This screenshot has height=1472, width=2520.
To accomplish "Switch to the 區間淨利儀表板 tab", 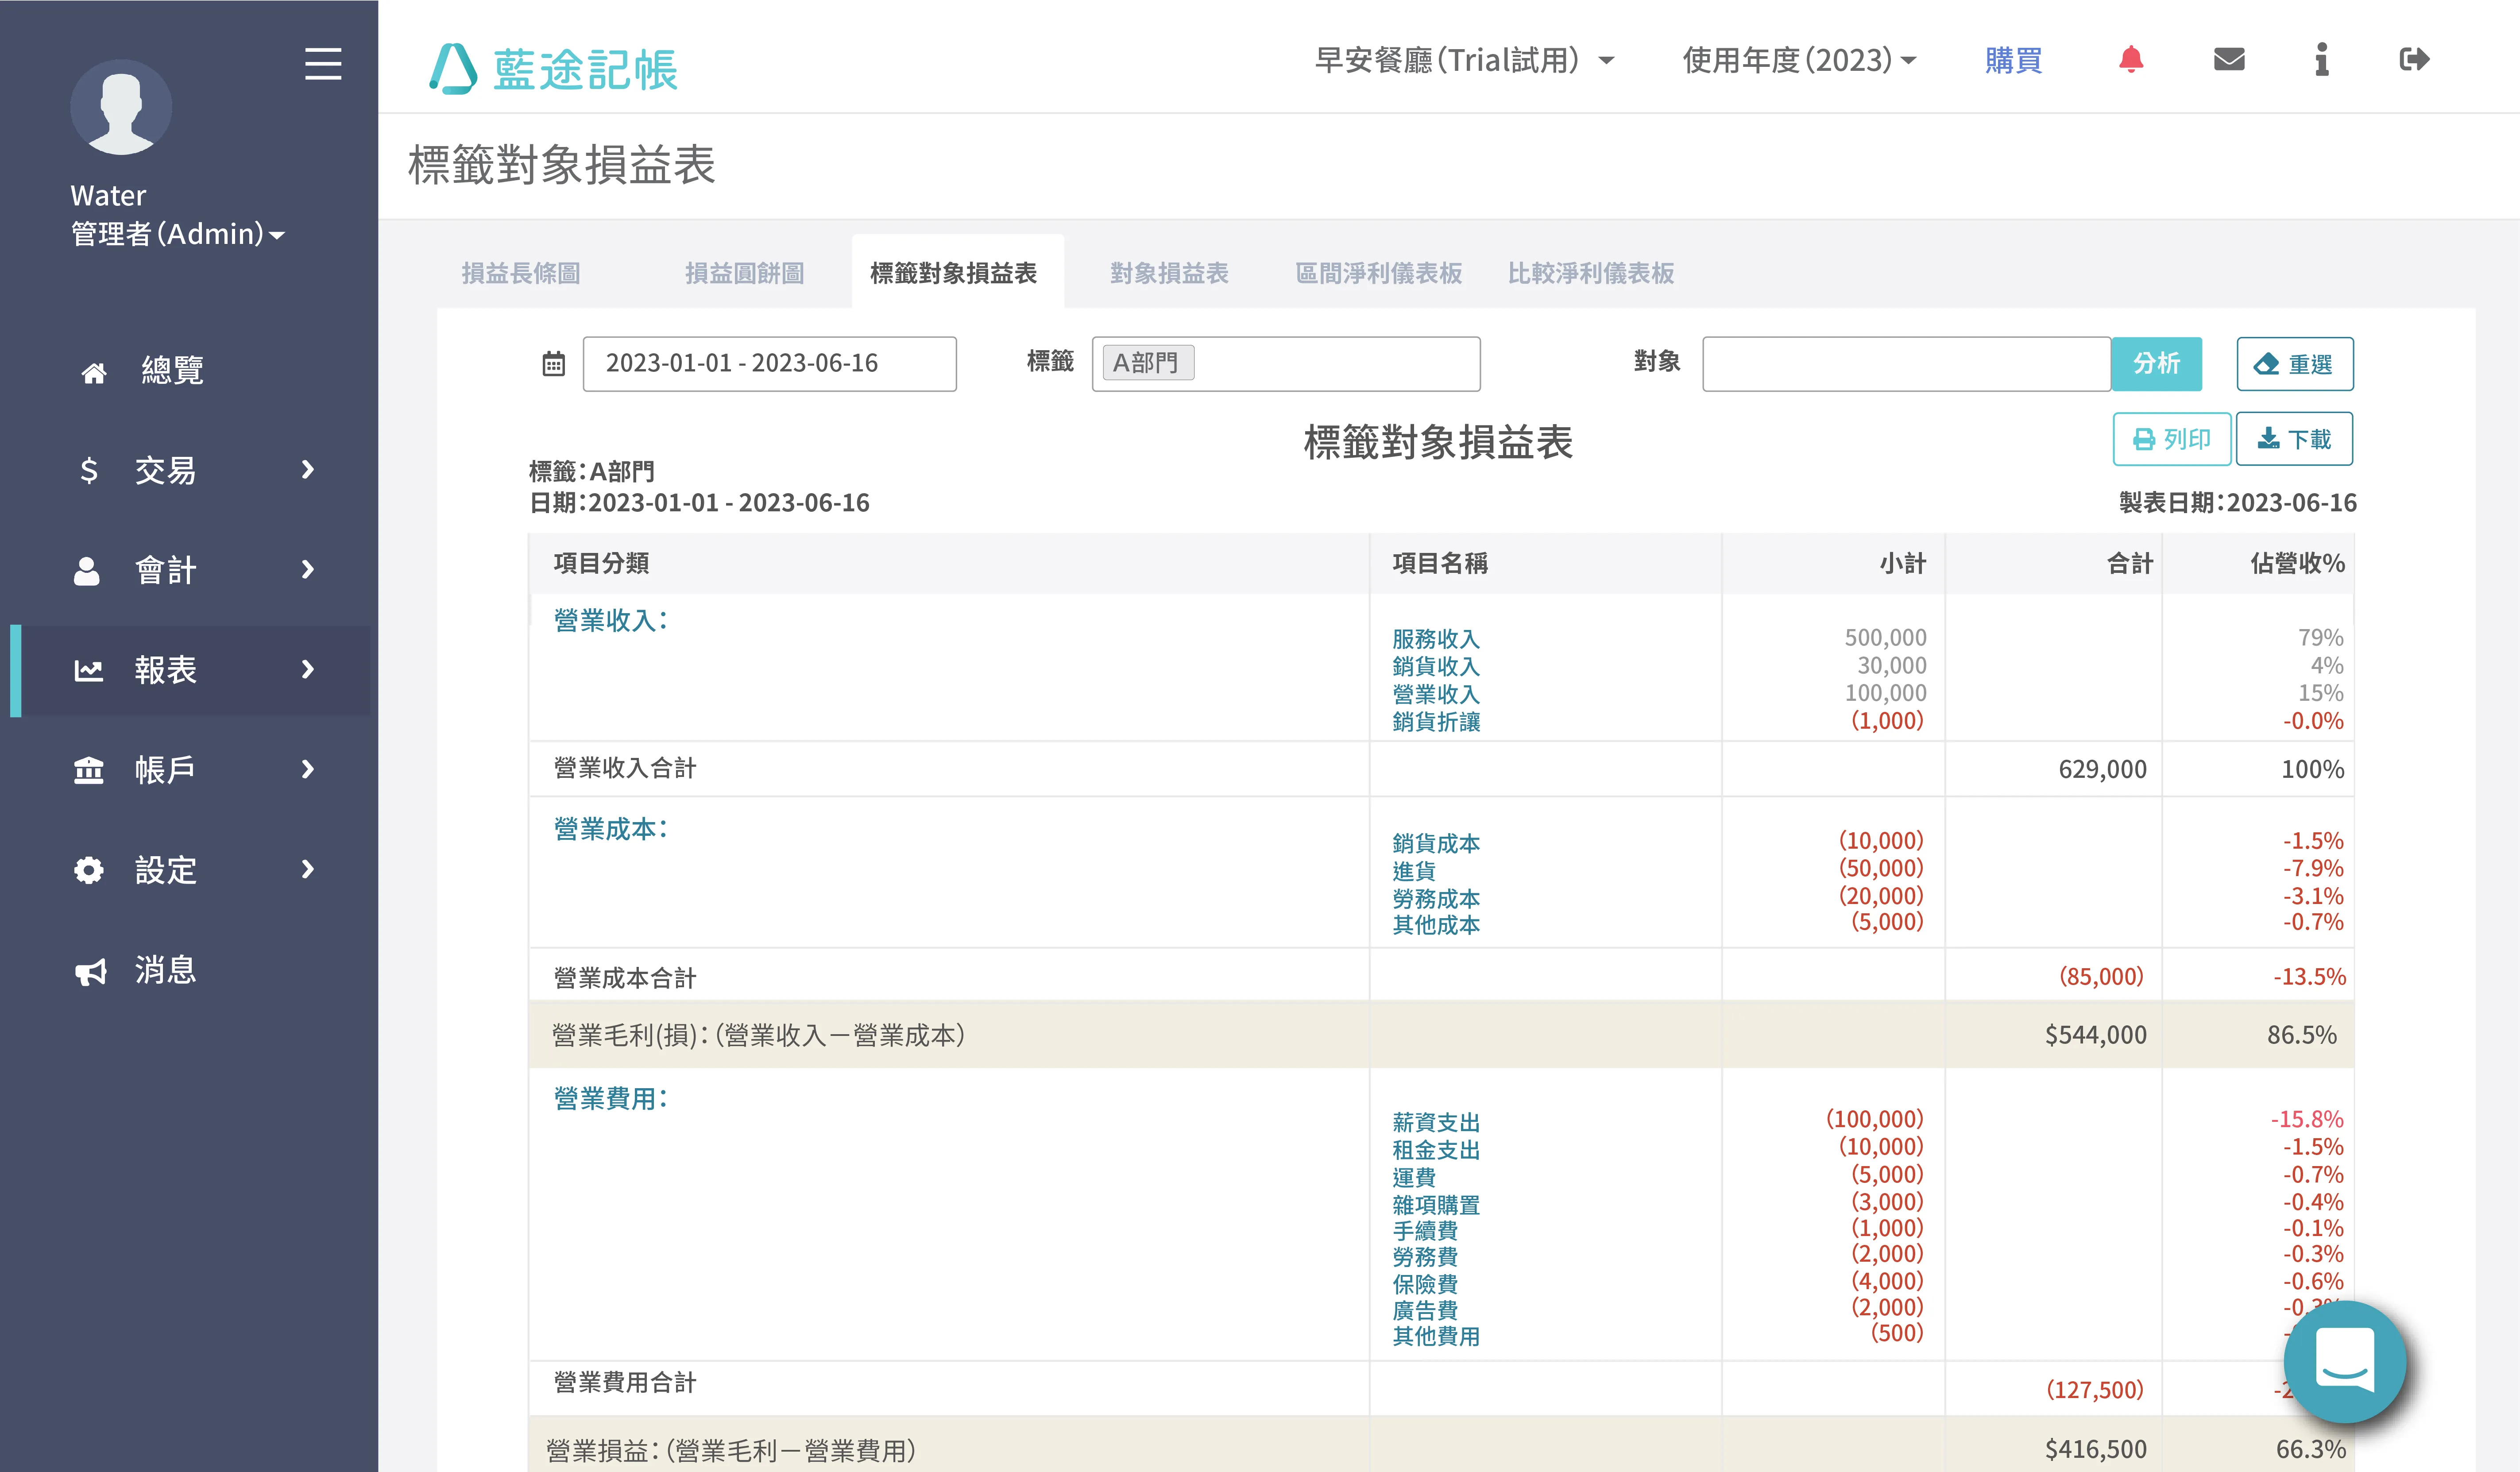I will click(1379, 273).
